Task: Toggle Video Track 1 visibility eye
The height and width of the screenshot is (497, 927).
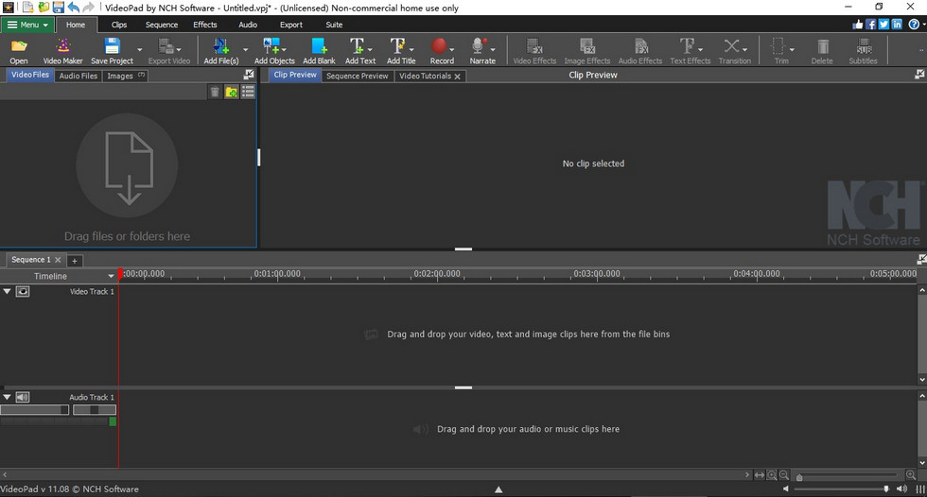Action: pyautogui.click(x=23, y=292)
